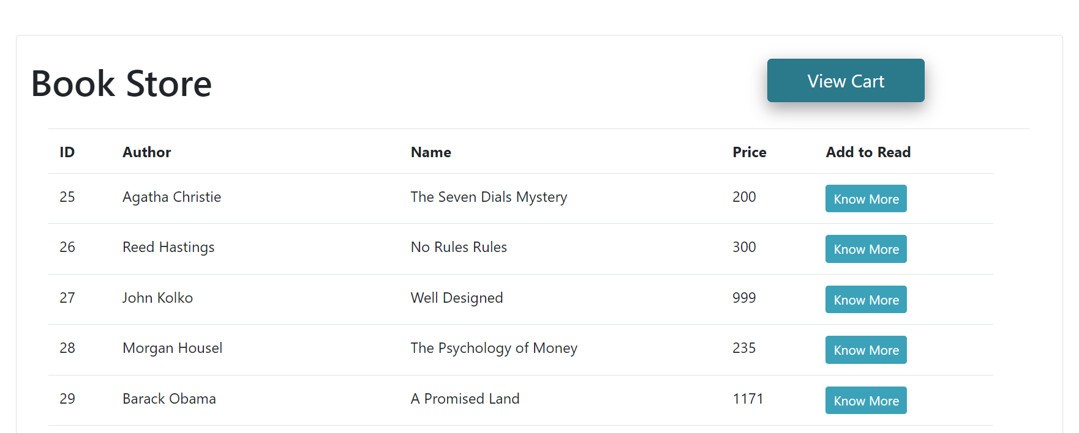The width and height of the screenshot is (1079, 433).
Task: Click Know More for The Psychology of Money
Action: (866, 350)
